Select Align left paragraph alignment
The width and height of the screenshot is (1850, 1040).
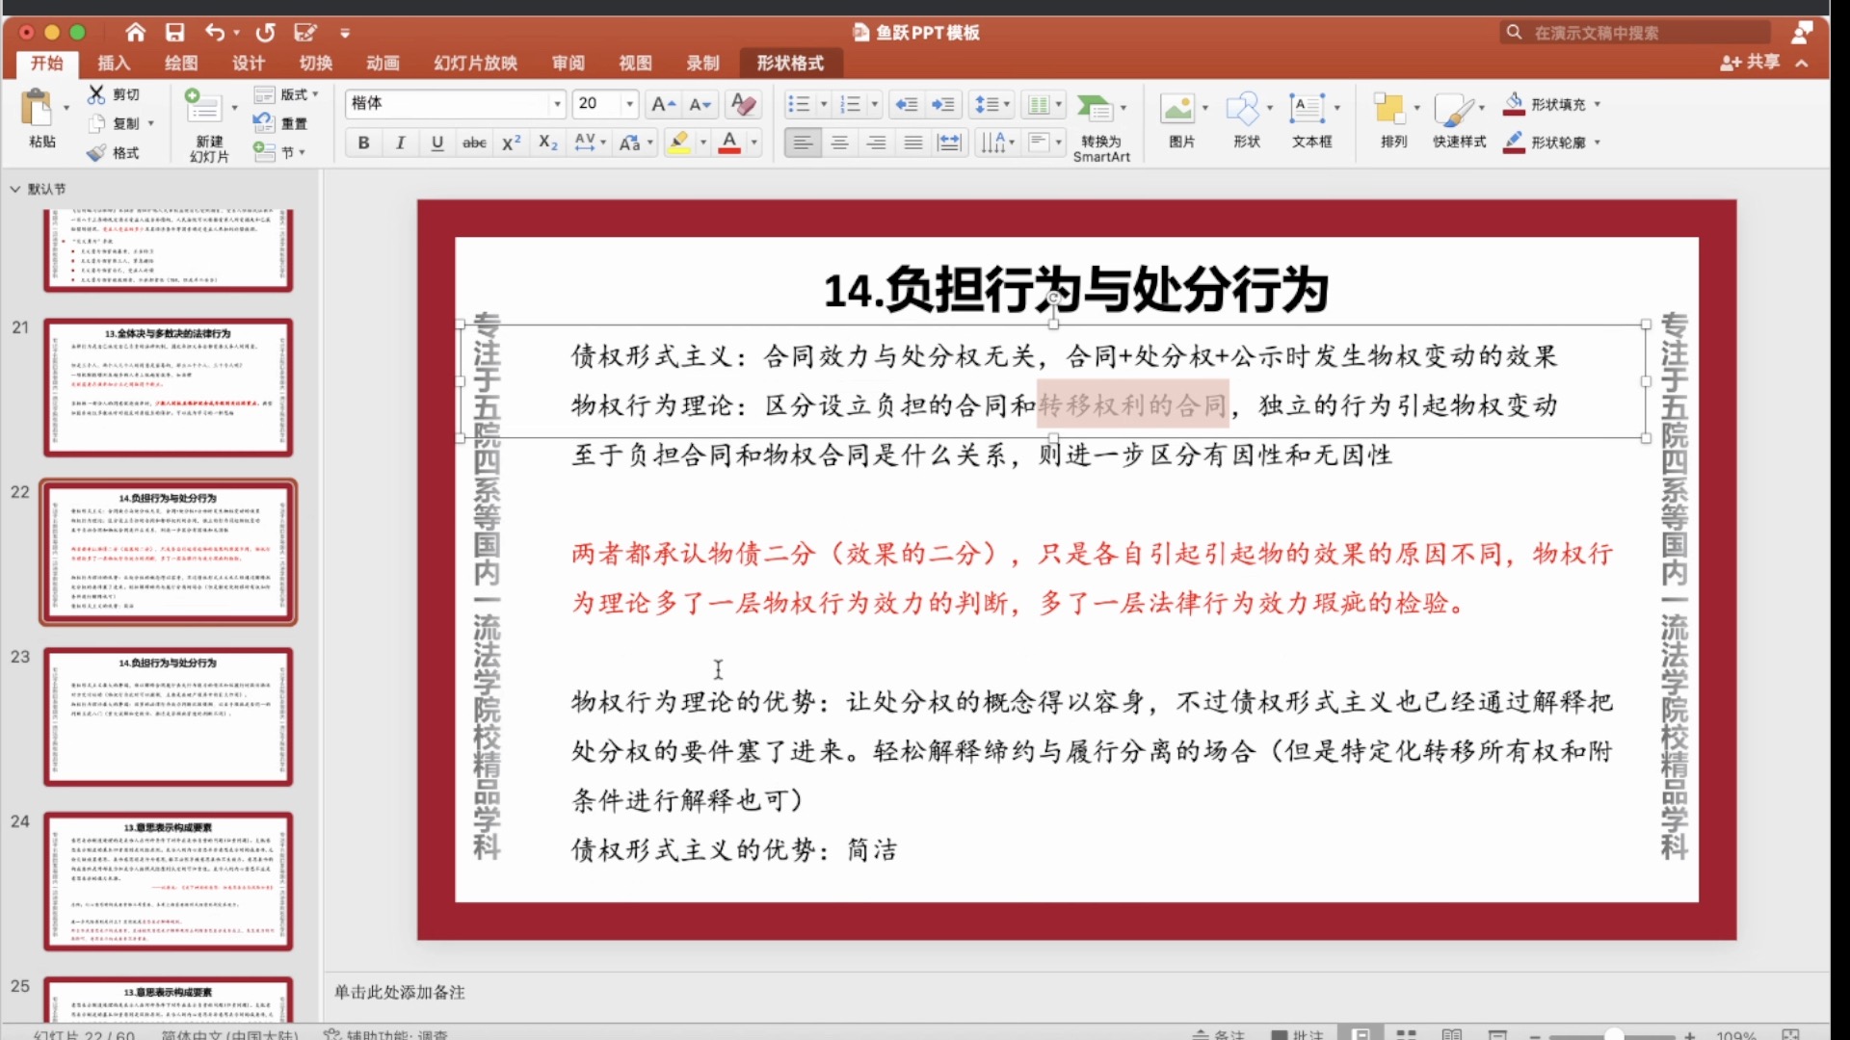[803, 143]
